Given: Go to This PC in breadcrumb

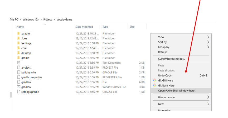Looking at the screenshot, I should click(14, 19).
